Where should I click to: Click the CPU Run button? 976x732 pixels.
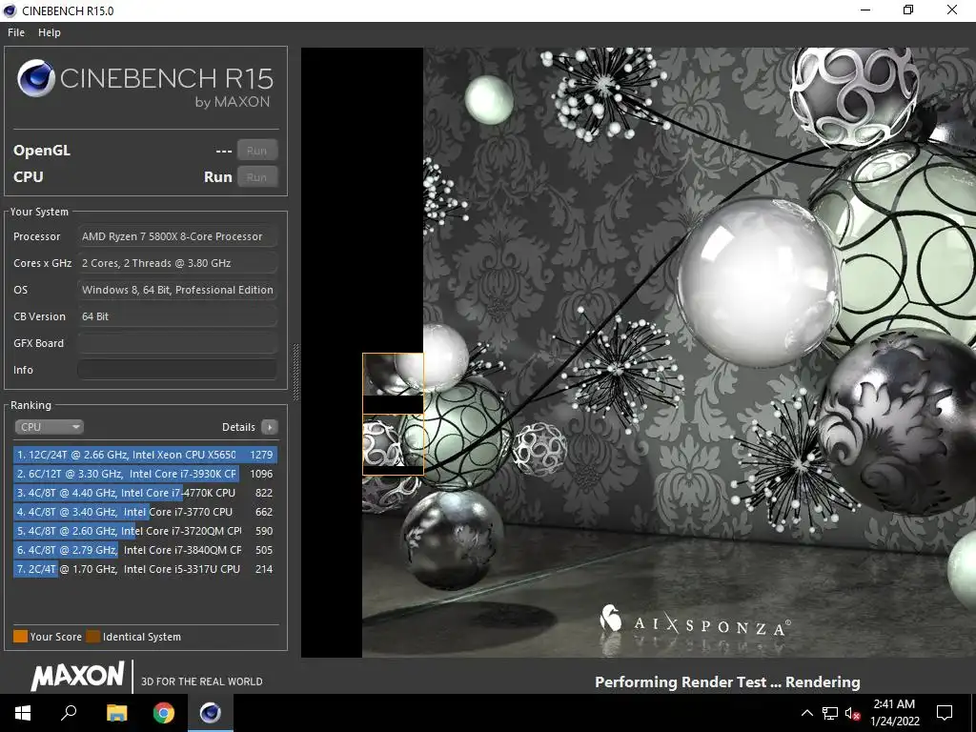pos(256,177)
